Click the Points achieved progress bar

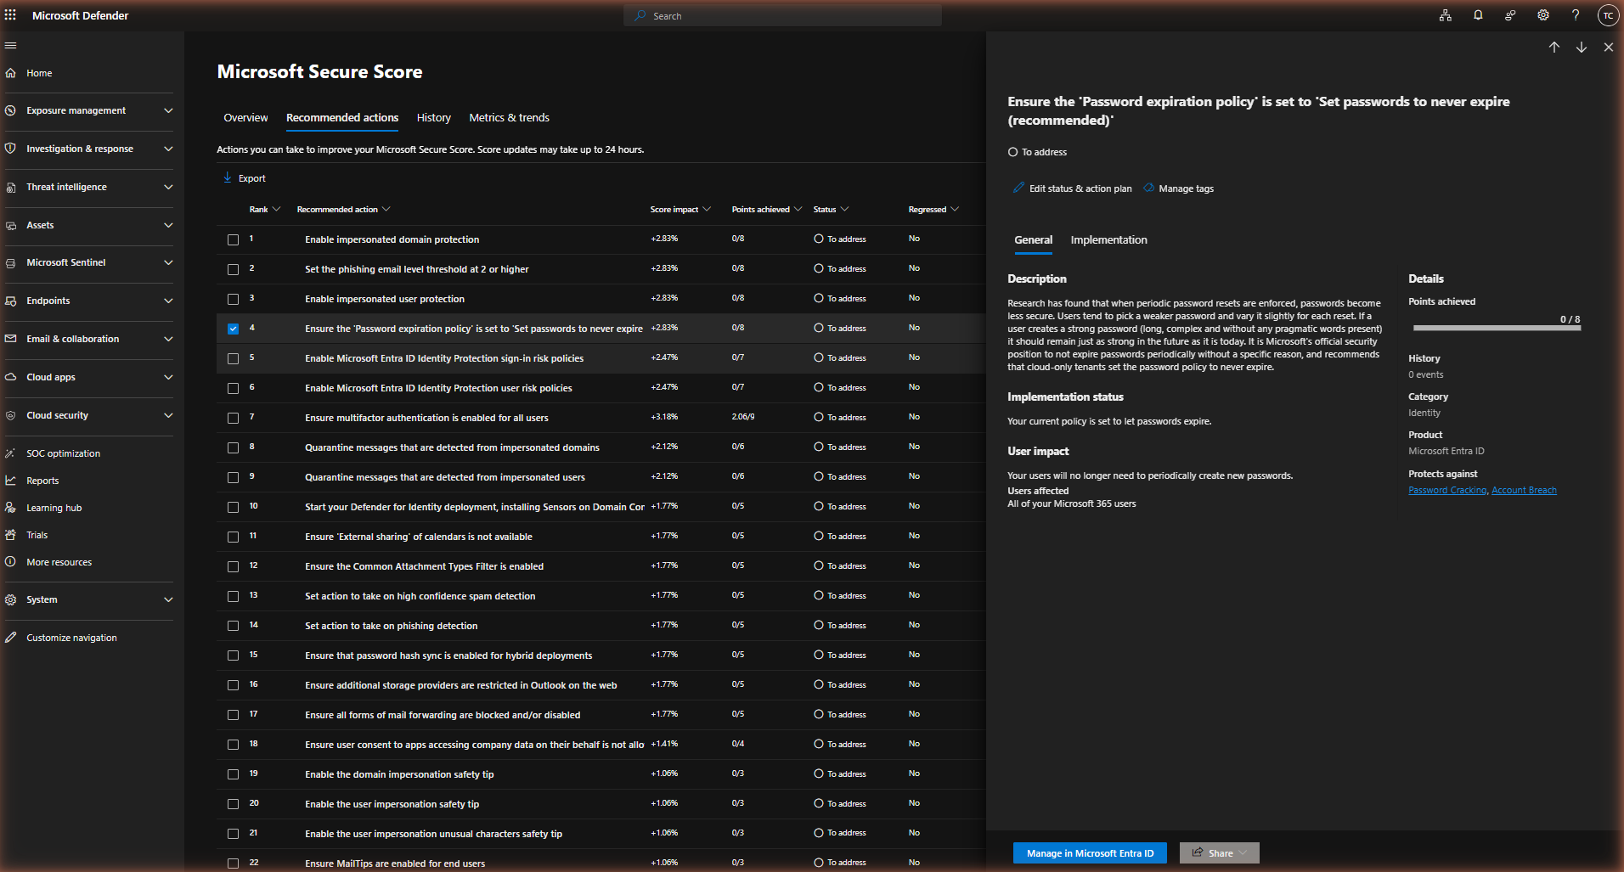(x=1497, y=329)
